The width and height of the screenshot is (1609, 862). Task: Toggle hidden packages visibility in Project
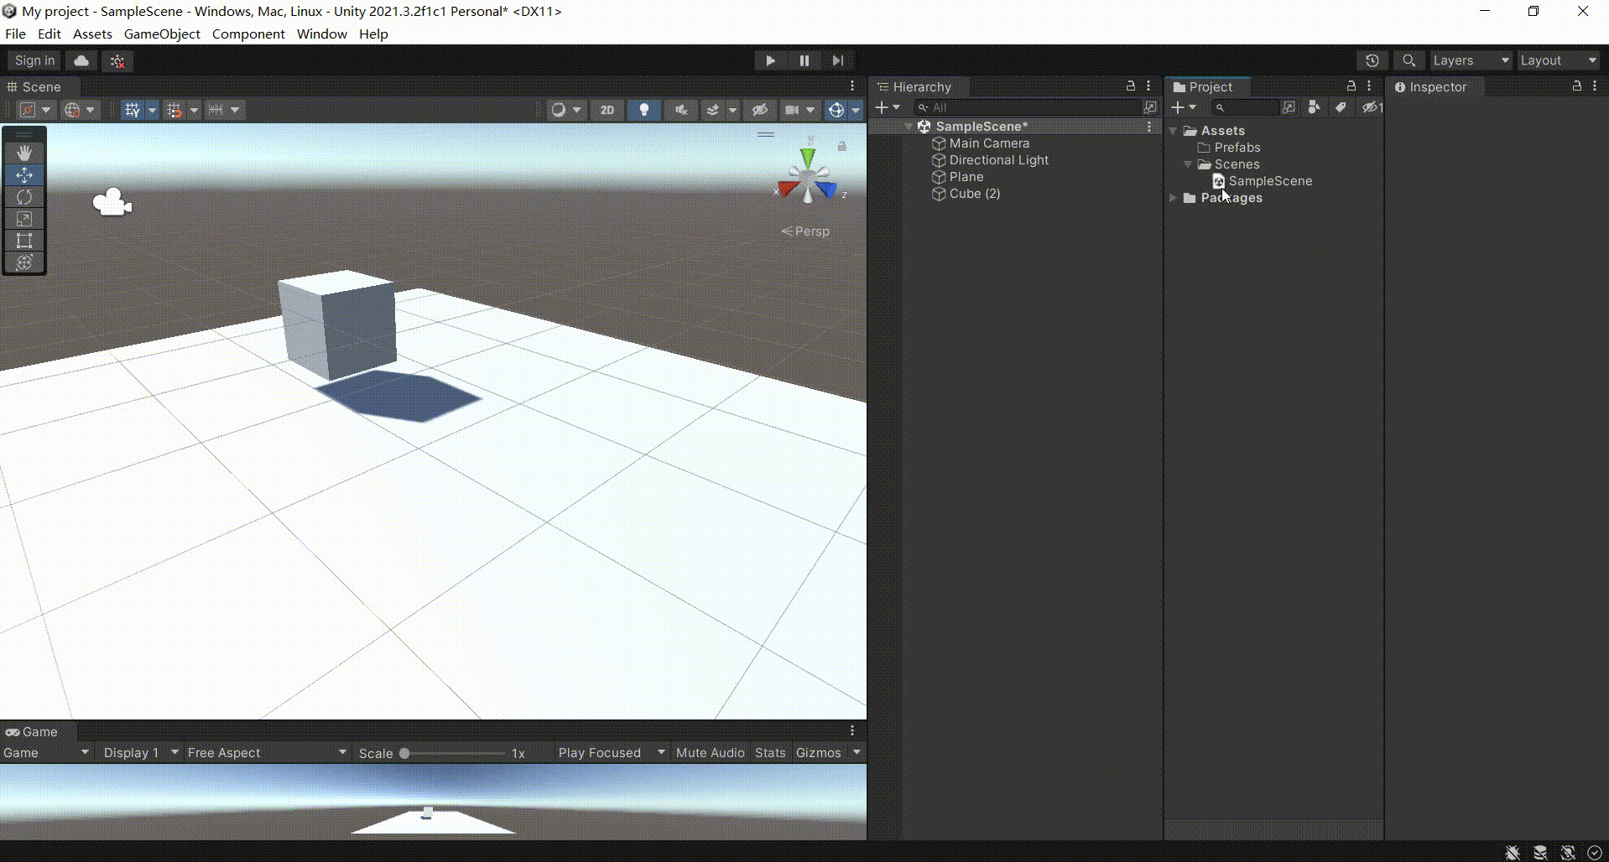(1372, 107)
